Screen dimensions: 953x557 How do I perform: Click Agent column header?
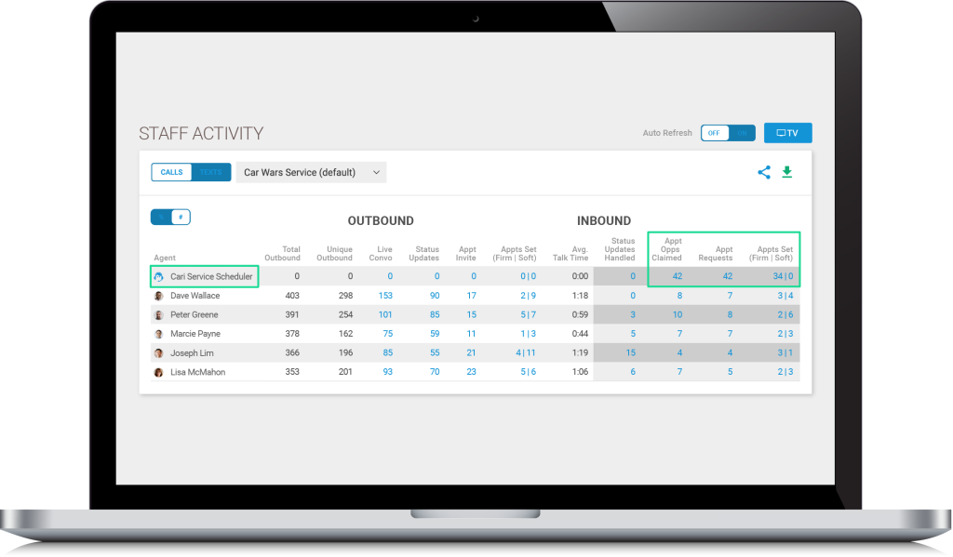click(165, 259)
